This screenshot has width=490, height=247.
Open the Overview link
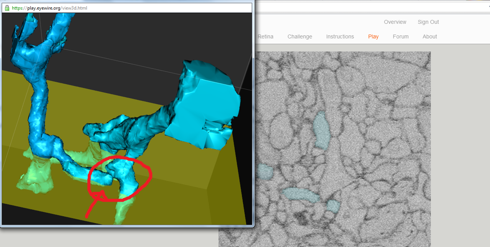click(x=395, y=22)
